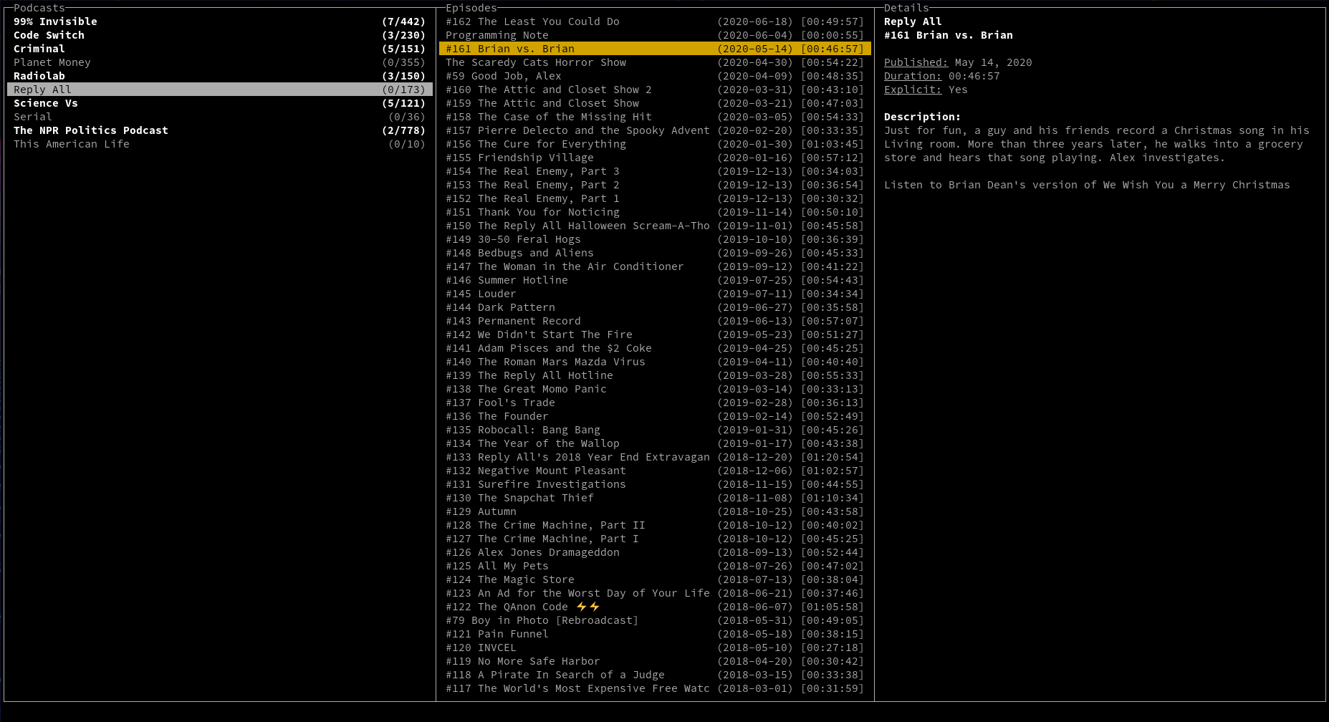Select episode #126 Alex Jones Dramageddon
Screen dimensions: 1329x722
coord(655,552)
